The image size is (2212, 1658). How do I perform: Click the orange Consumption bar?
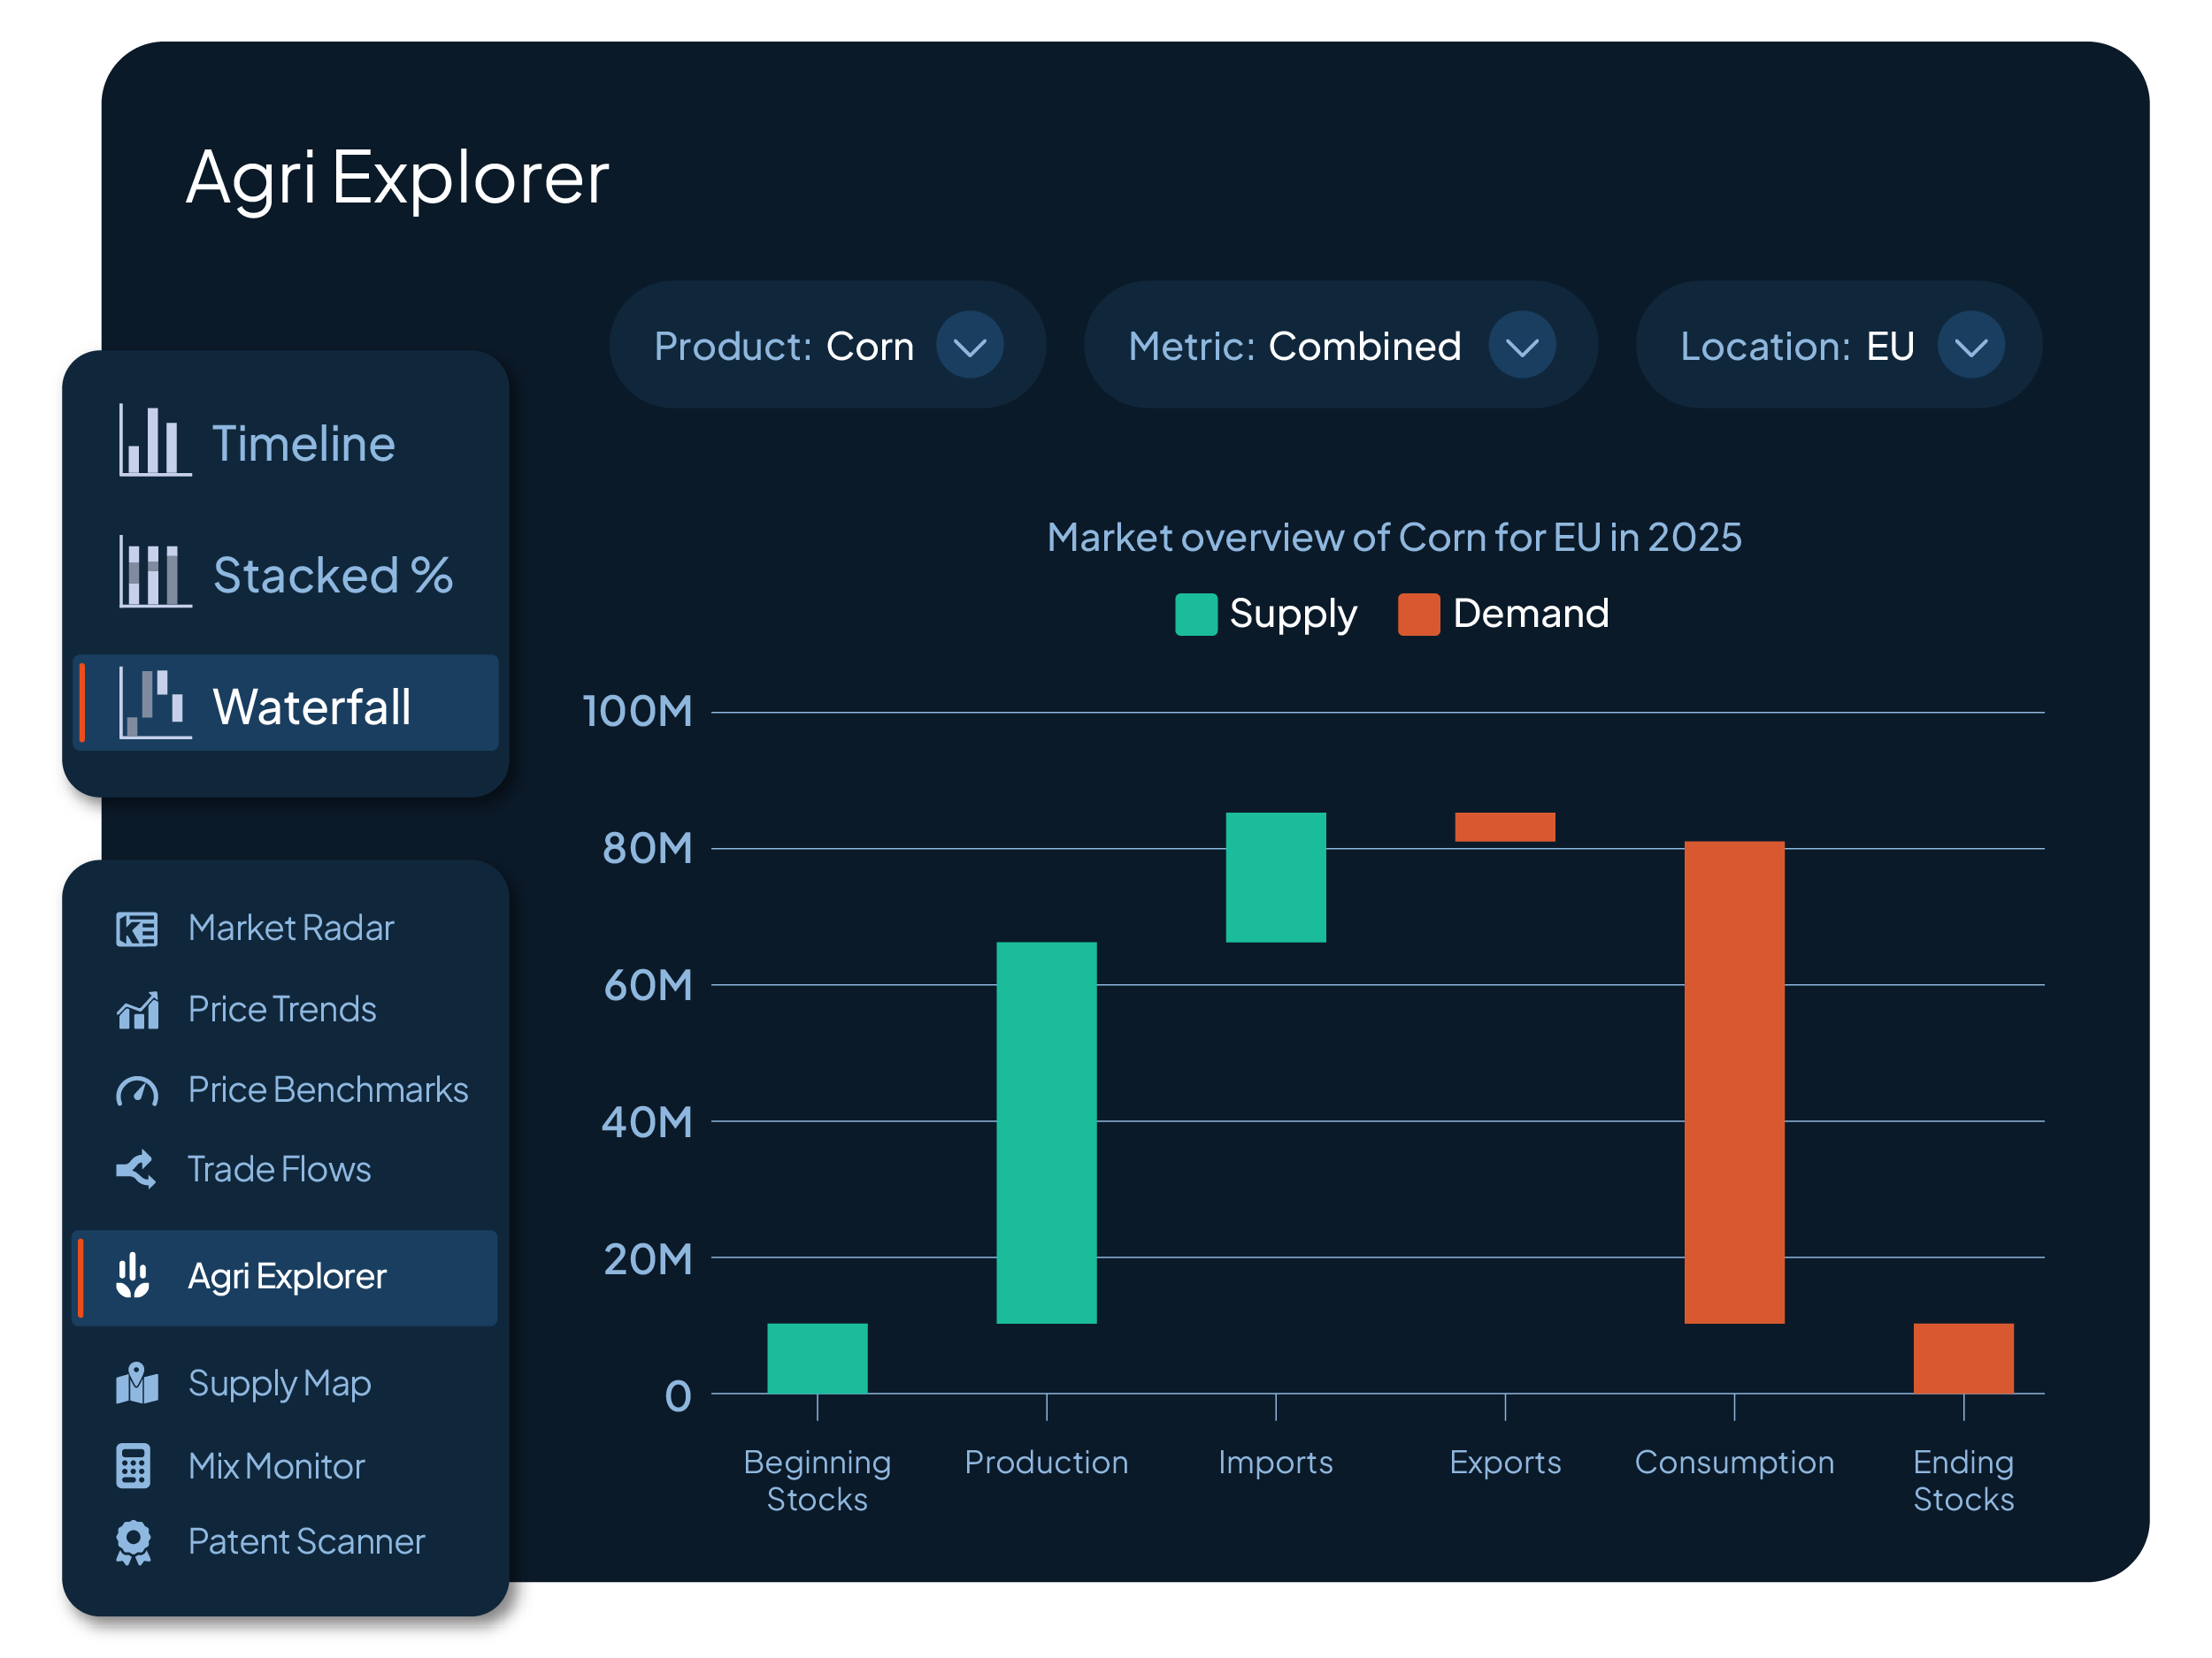point(1734,1082)
